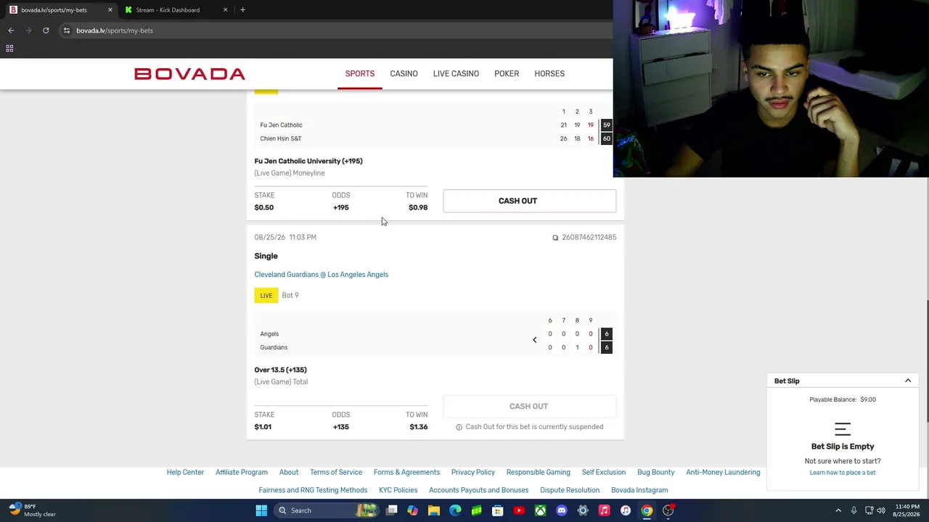The image size is (929, 522).
Task: Switch to the Stream - Kick Dashboard tab
Action: (x=176, y=10)
